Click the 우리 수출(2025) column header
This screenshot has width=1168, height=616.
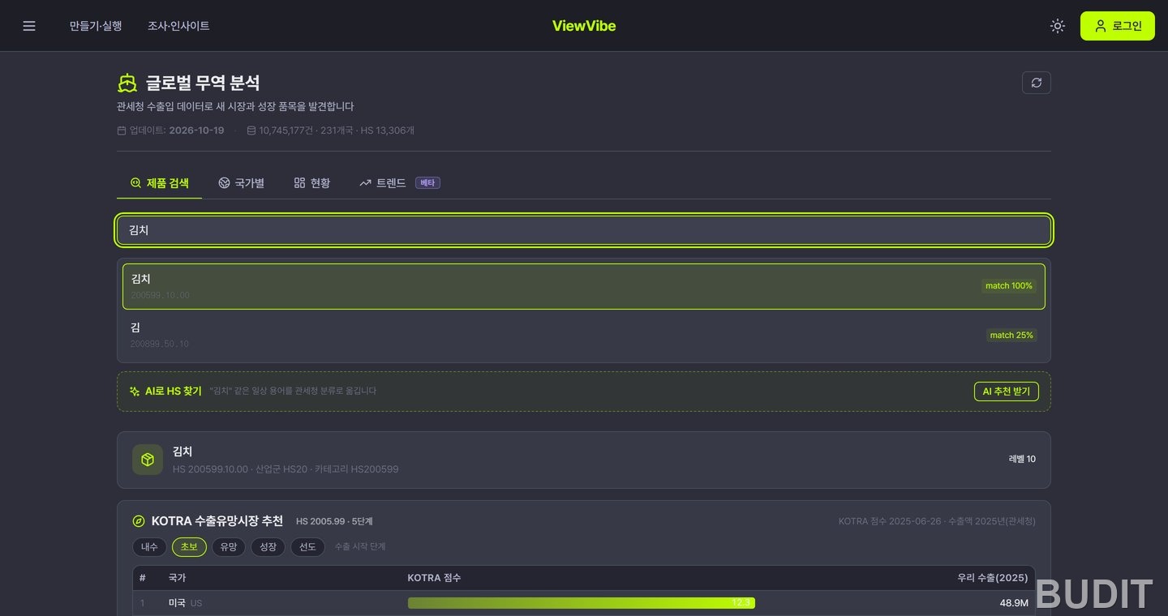tap(993, 578)
